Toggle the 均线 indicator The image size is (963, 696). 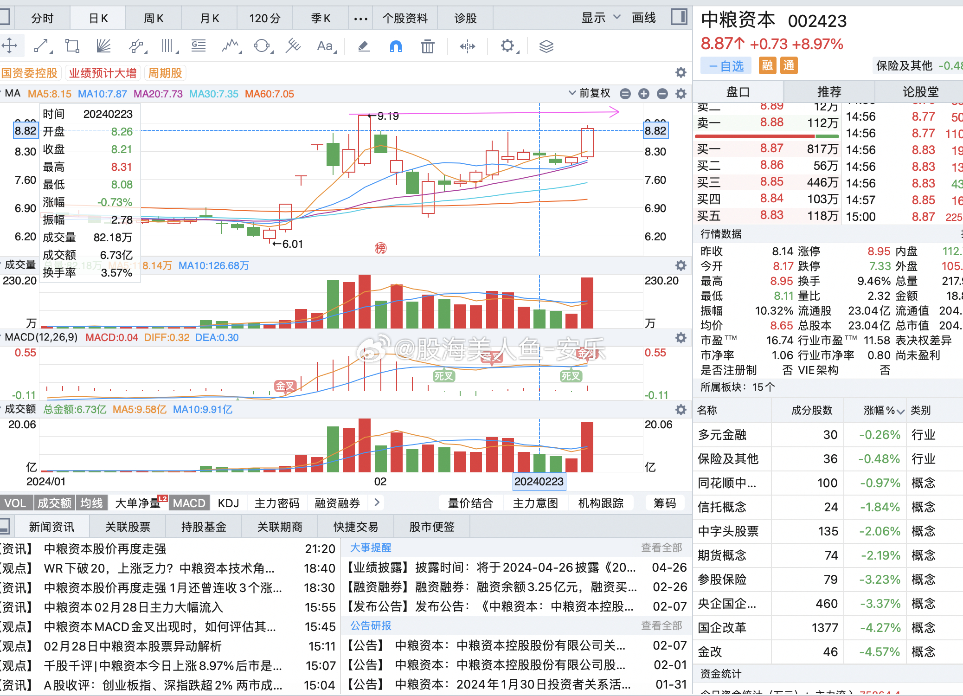click(x=91, y=503)
